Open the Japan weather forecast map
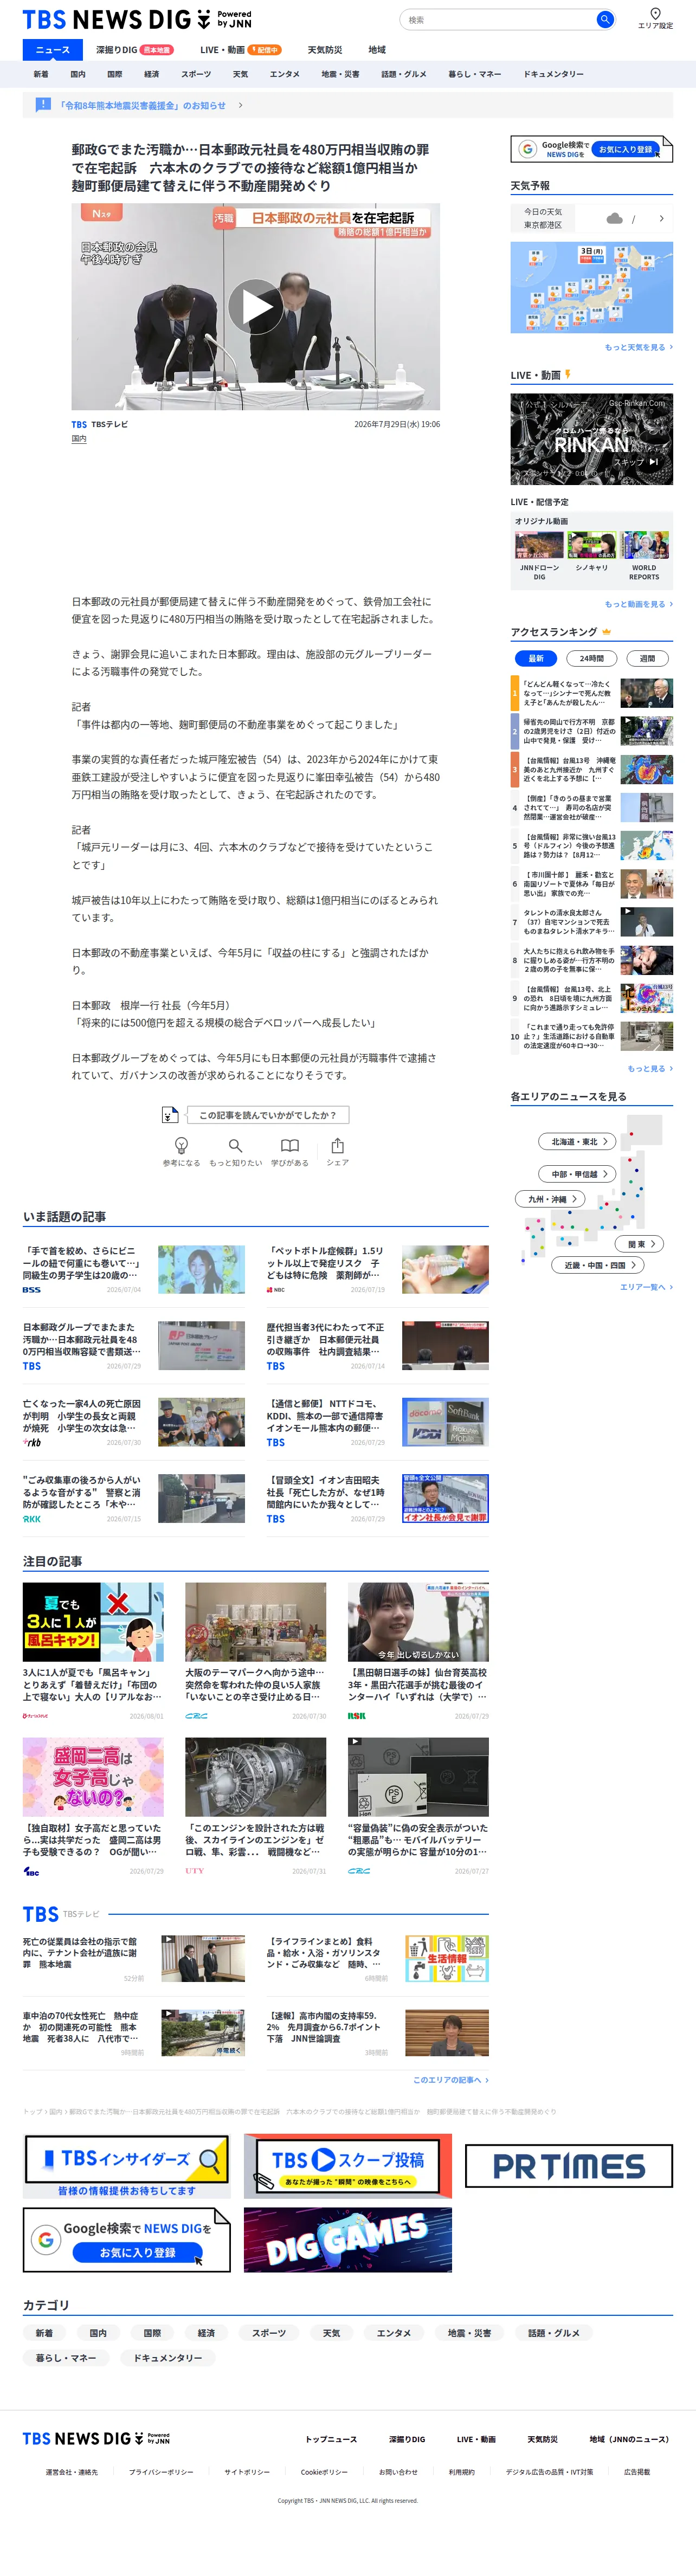Viewport: 696px width, 2576px height. [x=592, y=287]
